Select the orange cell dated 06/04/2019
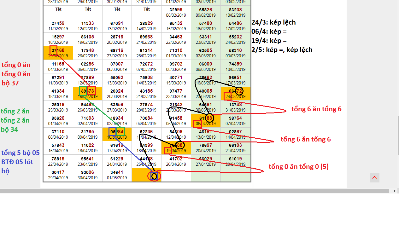The image size is (399, 242). click(206, 121)
